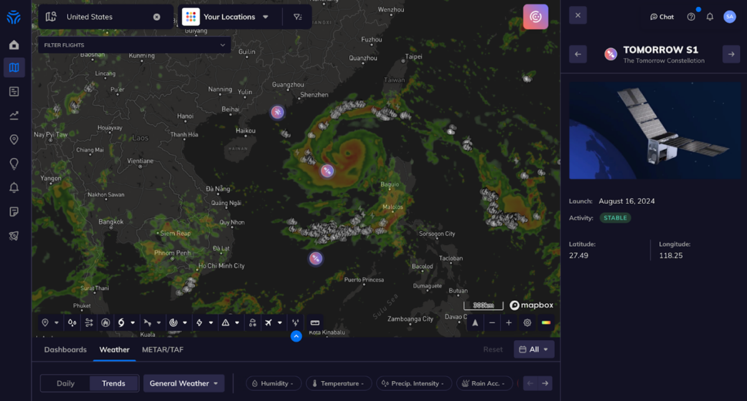Select the fire layer icon
The image size is (747, 401).
click(x=105, y=323)
